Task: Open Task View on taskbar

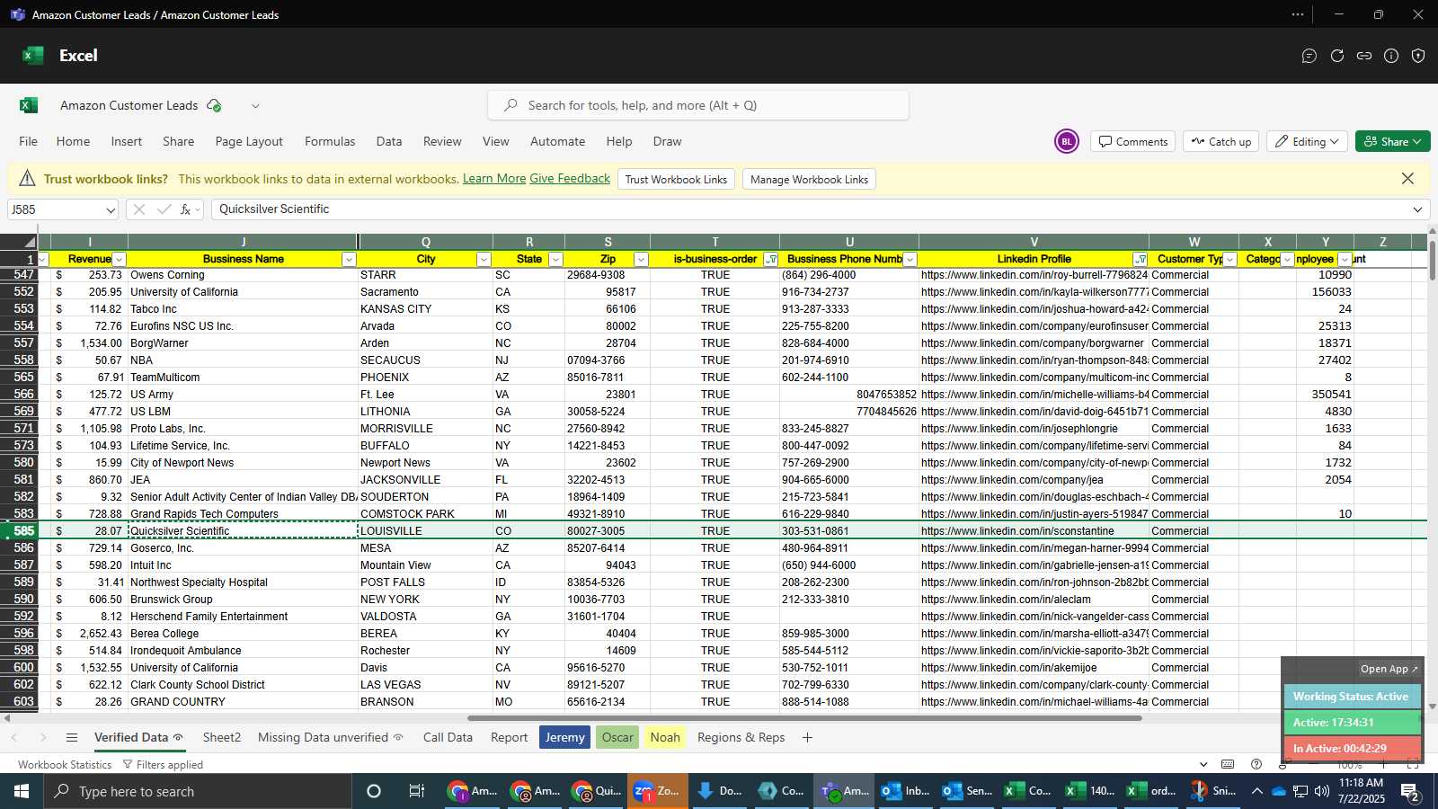Action: [416, 791]
